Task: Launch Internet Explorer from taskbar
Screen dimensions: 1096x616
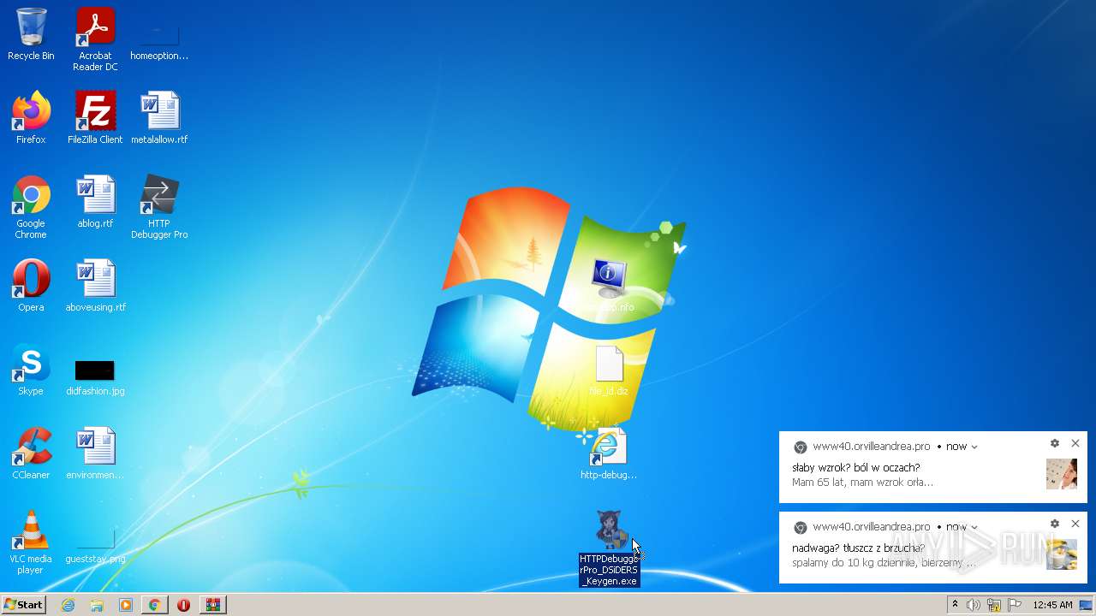Action: 68,605
